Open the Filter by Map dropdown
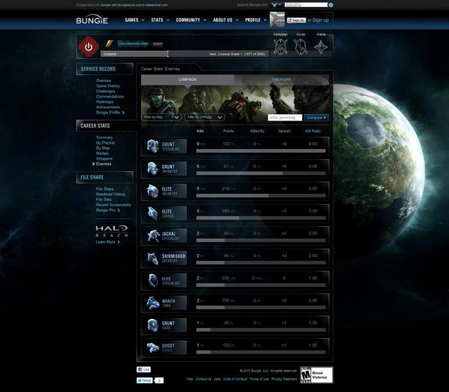This screenshot has height=392, width=449. [x=161, y=117]
